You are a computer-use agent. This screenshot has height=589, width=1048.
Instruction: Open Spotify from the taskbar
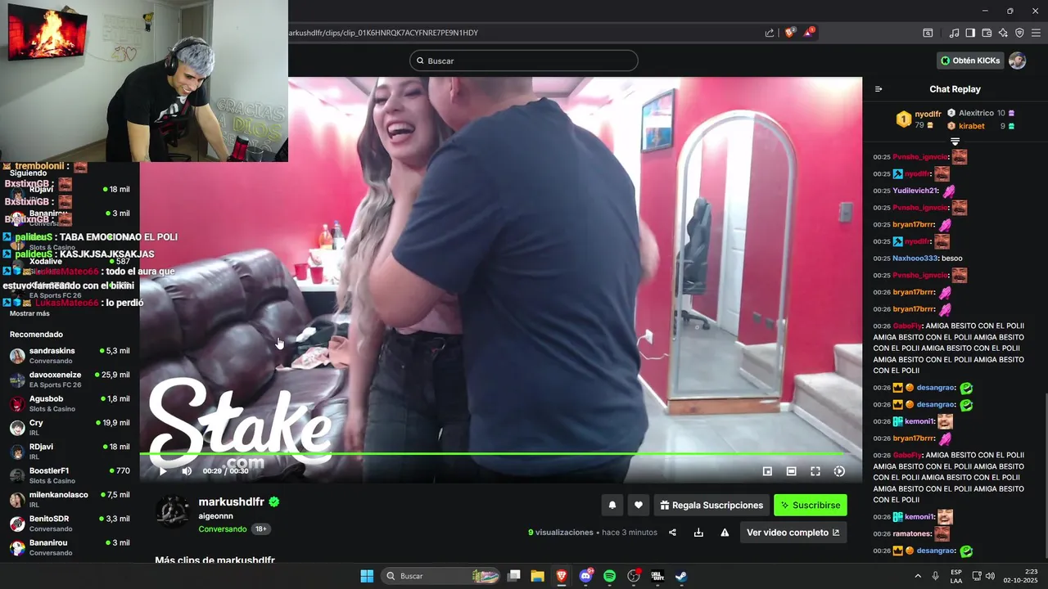click(x=609, y=576)
